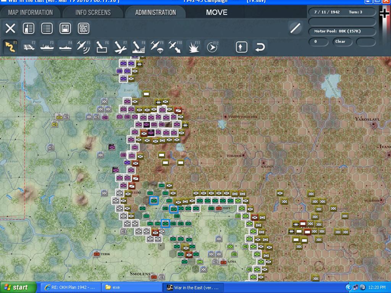The width and height of the screenshot is (391, 293).
Task: Click the floppy disk save game icon
Action: pyautogui.click(x=65, y=28)
